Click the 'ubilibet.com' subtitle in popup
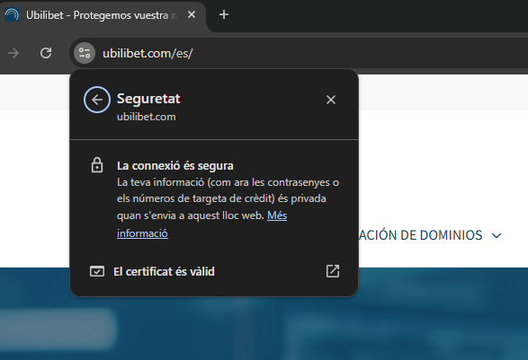The width and height of the screenshot is (528, 360). point(146,117)
